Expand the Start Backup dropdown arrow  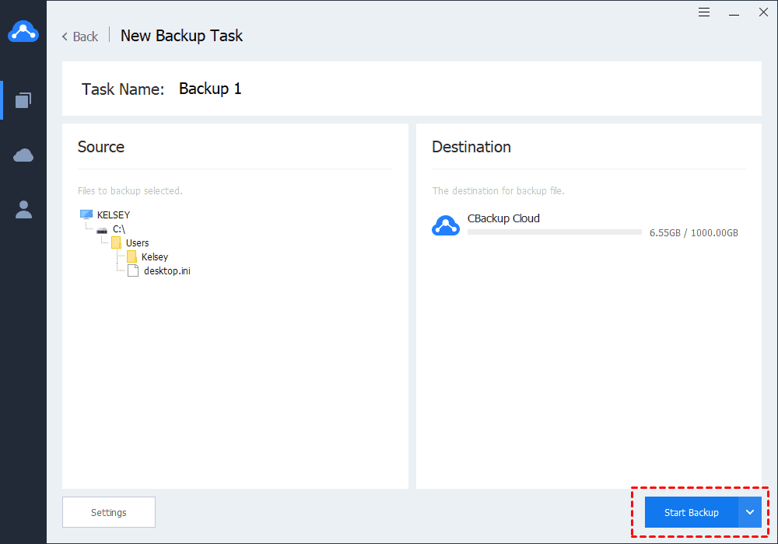coord(750,512)
